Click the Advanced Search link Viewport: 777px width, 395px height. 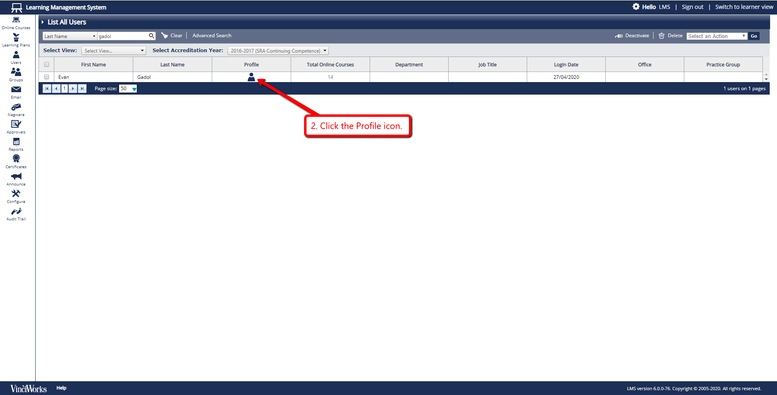pos(212,36)
